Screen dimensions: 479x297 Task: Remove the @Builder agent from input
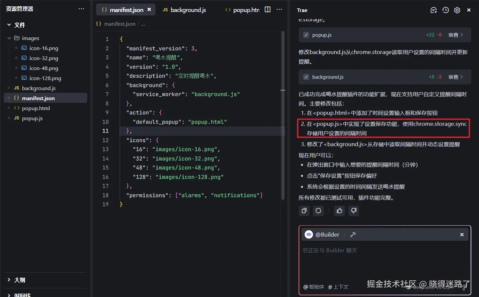(462, 235)
